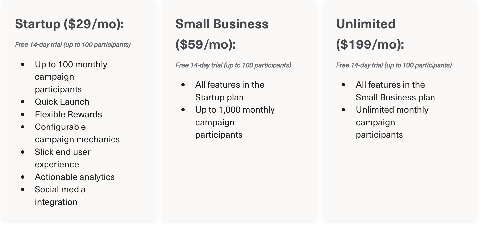Click the Flexible Rewards feature

(68, 114)
